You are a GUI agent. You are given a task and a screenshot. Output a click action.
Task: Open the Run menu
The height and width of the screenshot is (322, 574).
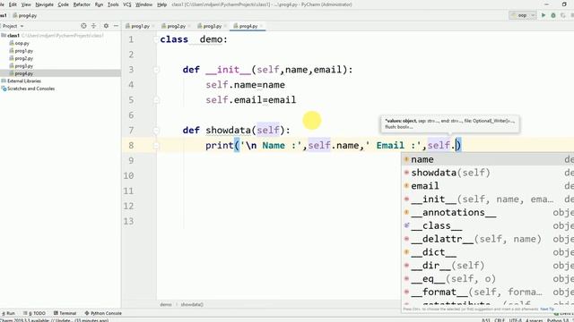coord(99,4)
